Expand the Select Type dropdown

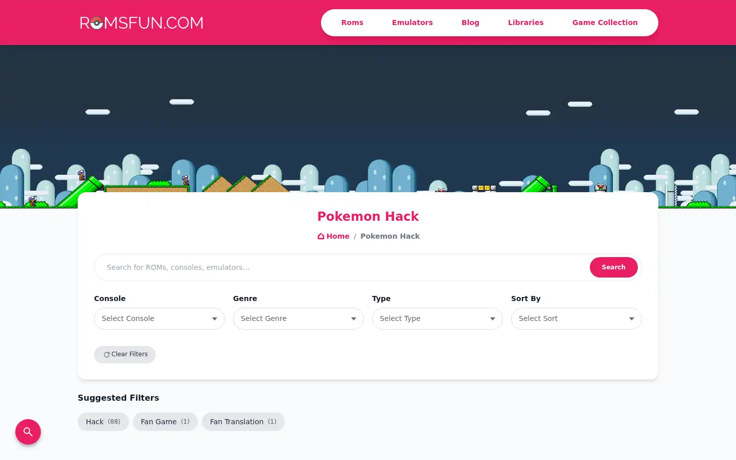point(438,318)
